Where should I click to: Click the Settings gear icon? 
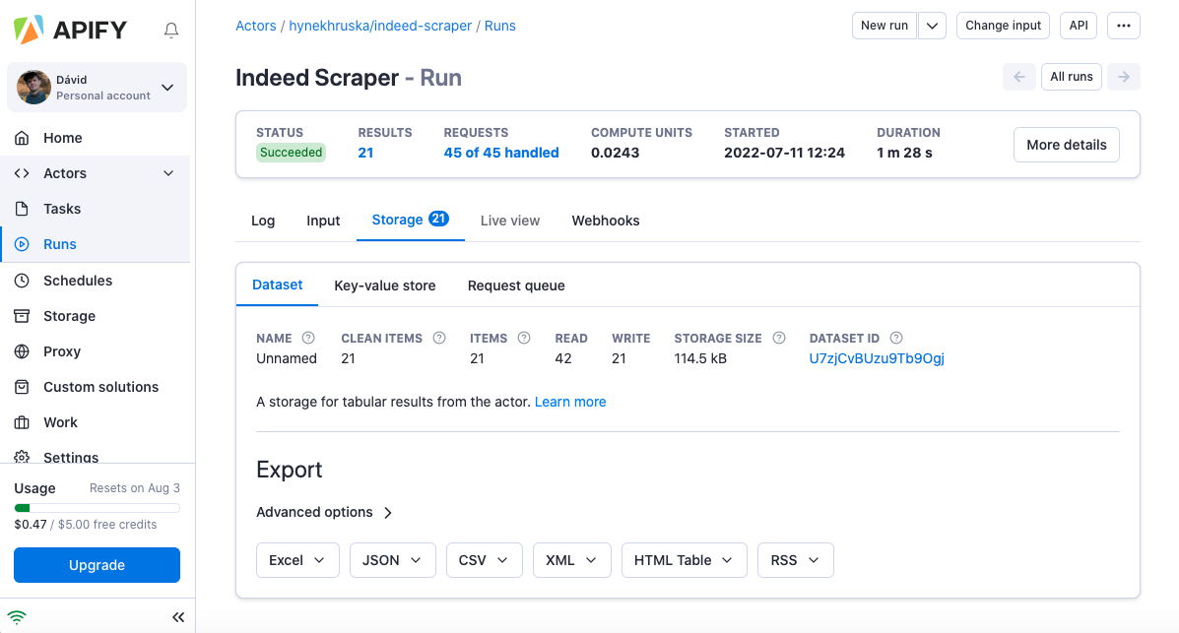[x=22, y=457]
